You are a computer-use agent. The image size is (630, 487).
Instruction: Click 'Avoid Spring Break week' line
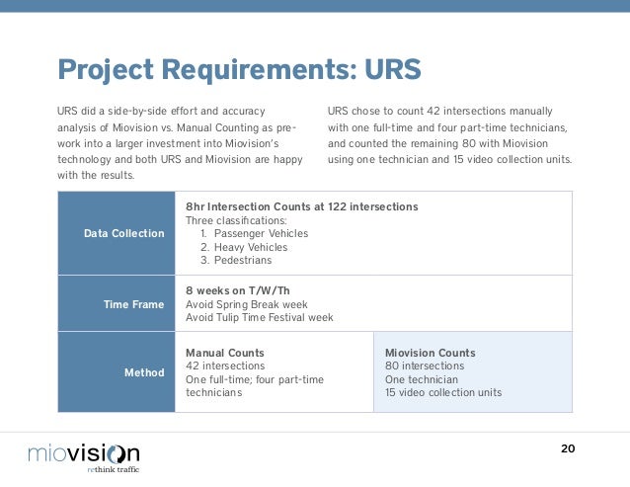tap(247, 304)
